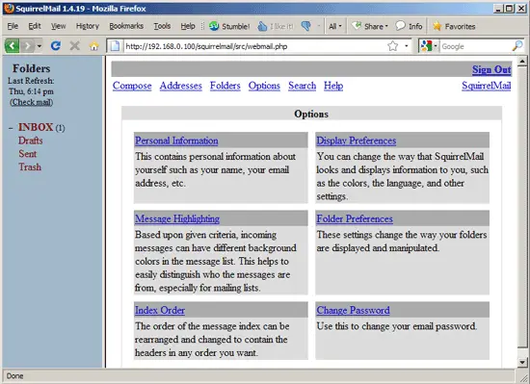Image resolution: width=530 pixels, height=384 pixels.
Task: Open the search engine selector dropdown
Action: pos(429,46)
